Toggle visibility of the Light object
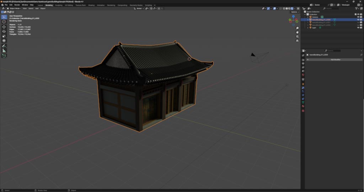 point(358,27)
